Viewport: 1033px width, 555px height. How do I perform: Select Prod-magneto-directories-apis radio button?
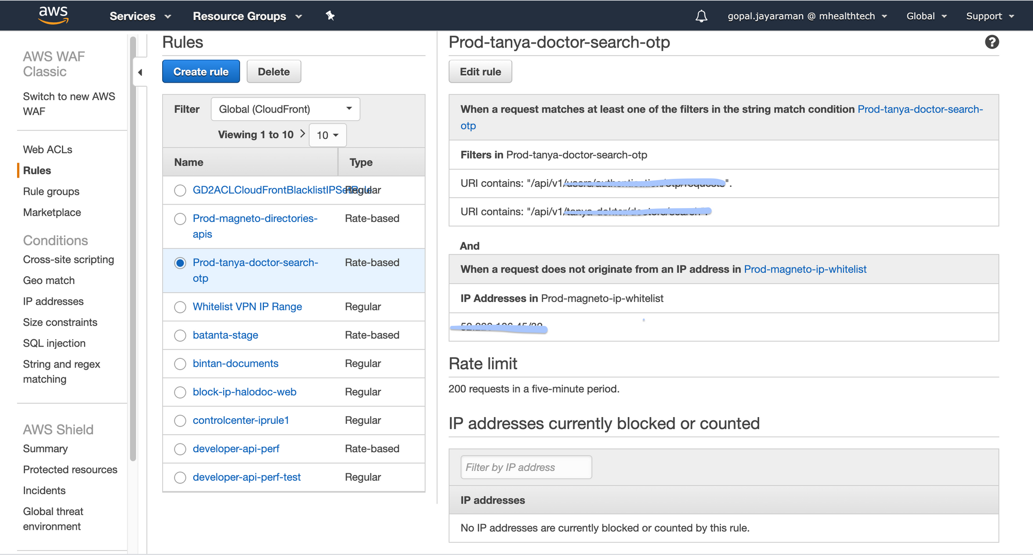coord(180,219)
